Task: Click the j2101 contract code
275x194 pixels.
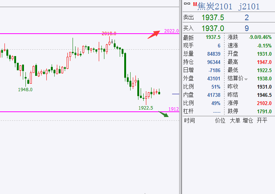Action: click(x=249, y=6)
